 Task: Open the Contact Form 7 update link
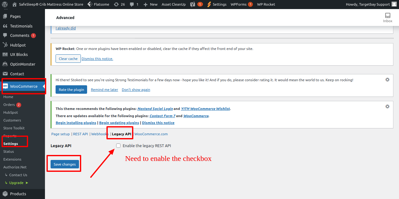coord(162,116)
